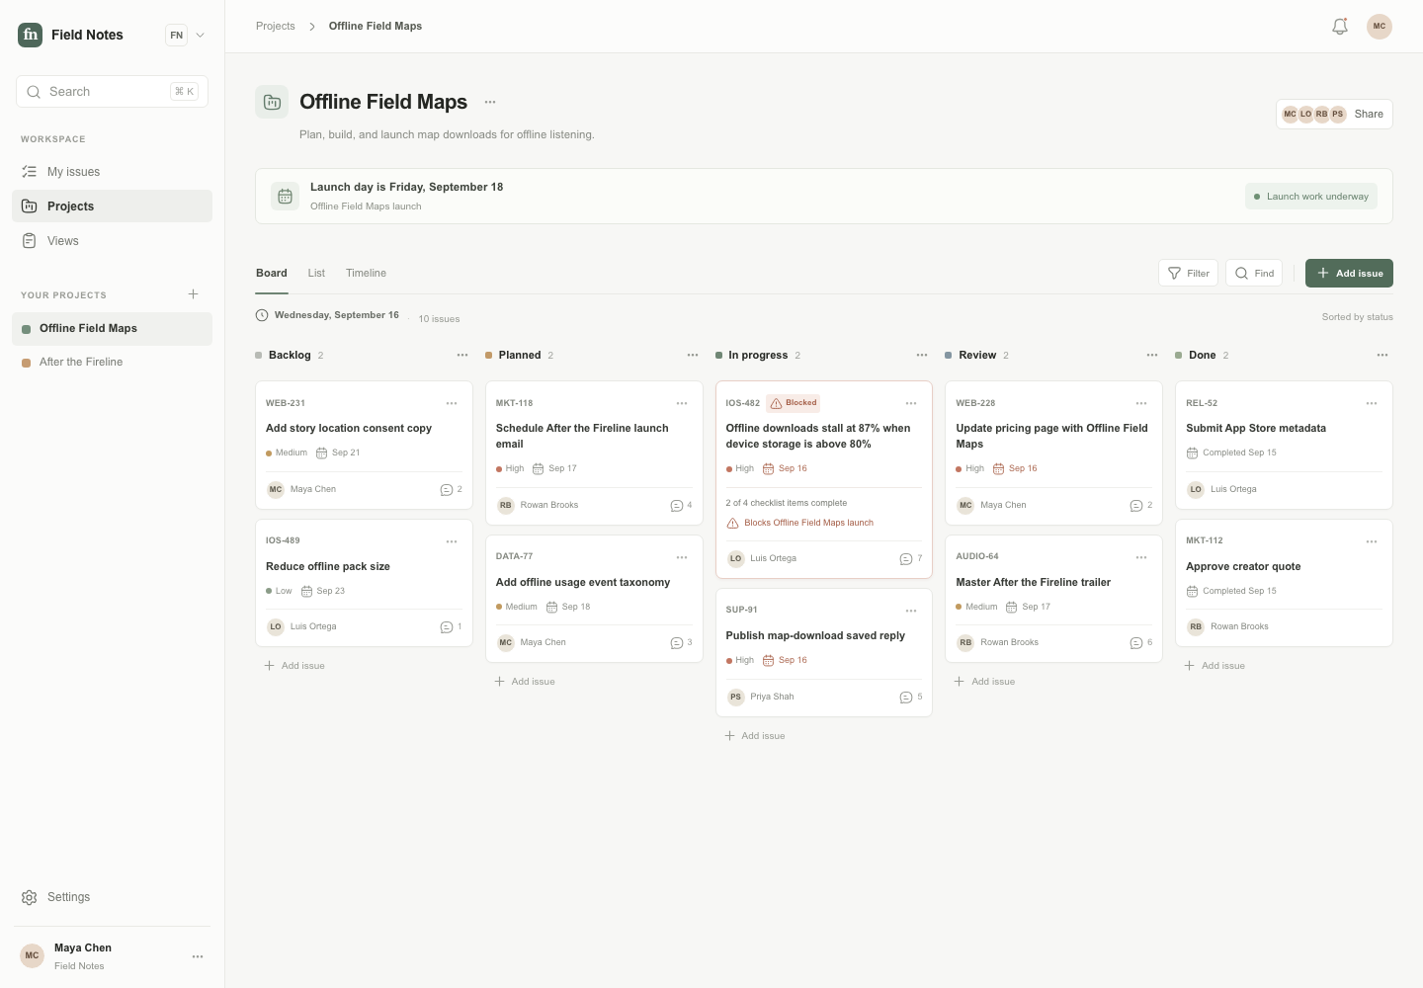Open comments on the DATA-77 card

pos(681,642)
